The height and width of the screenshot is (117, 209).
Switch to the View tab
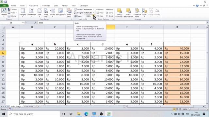pos(73,6)
